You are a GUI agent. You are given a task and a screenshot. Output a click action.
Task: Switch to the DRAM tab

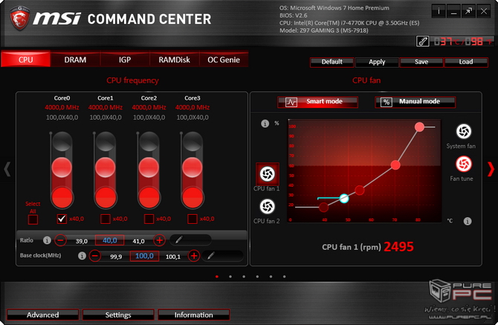[75, 59]
